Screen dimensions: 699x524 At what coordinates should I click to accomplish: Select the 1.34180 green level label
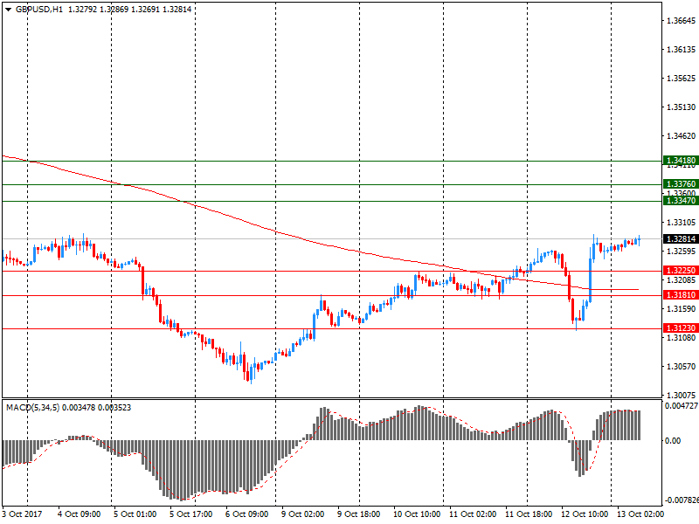point(681,161)
